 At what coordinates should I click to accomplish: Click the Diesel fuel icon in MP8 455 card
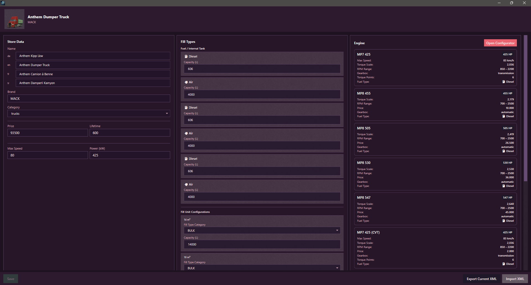pyautogui.click(x=504, y=116)
